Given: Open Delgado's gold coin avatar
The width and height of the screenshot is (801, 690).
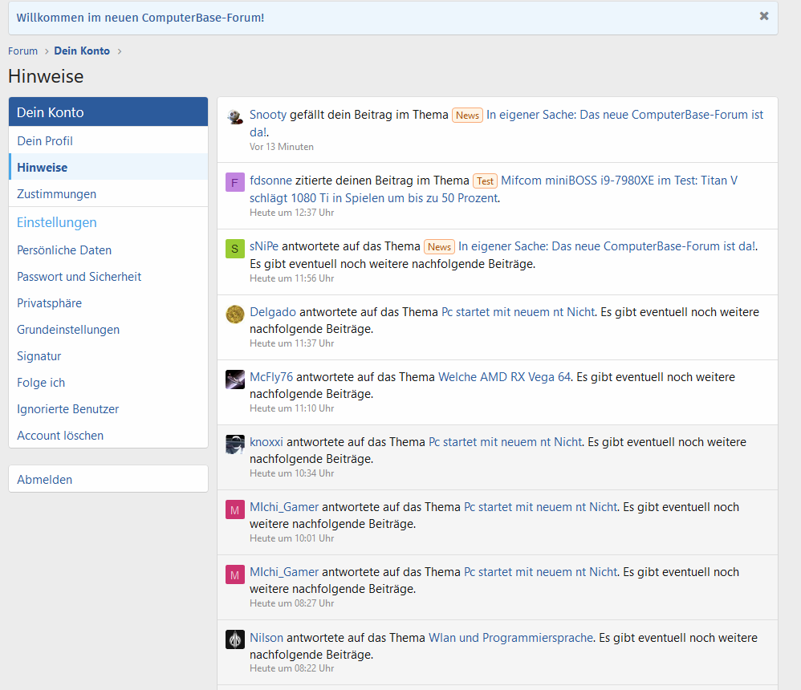Looking at the screenshot, I should [235, 314].
